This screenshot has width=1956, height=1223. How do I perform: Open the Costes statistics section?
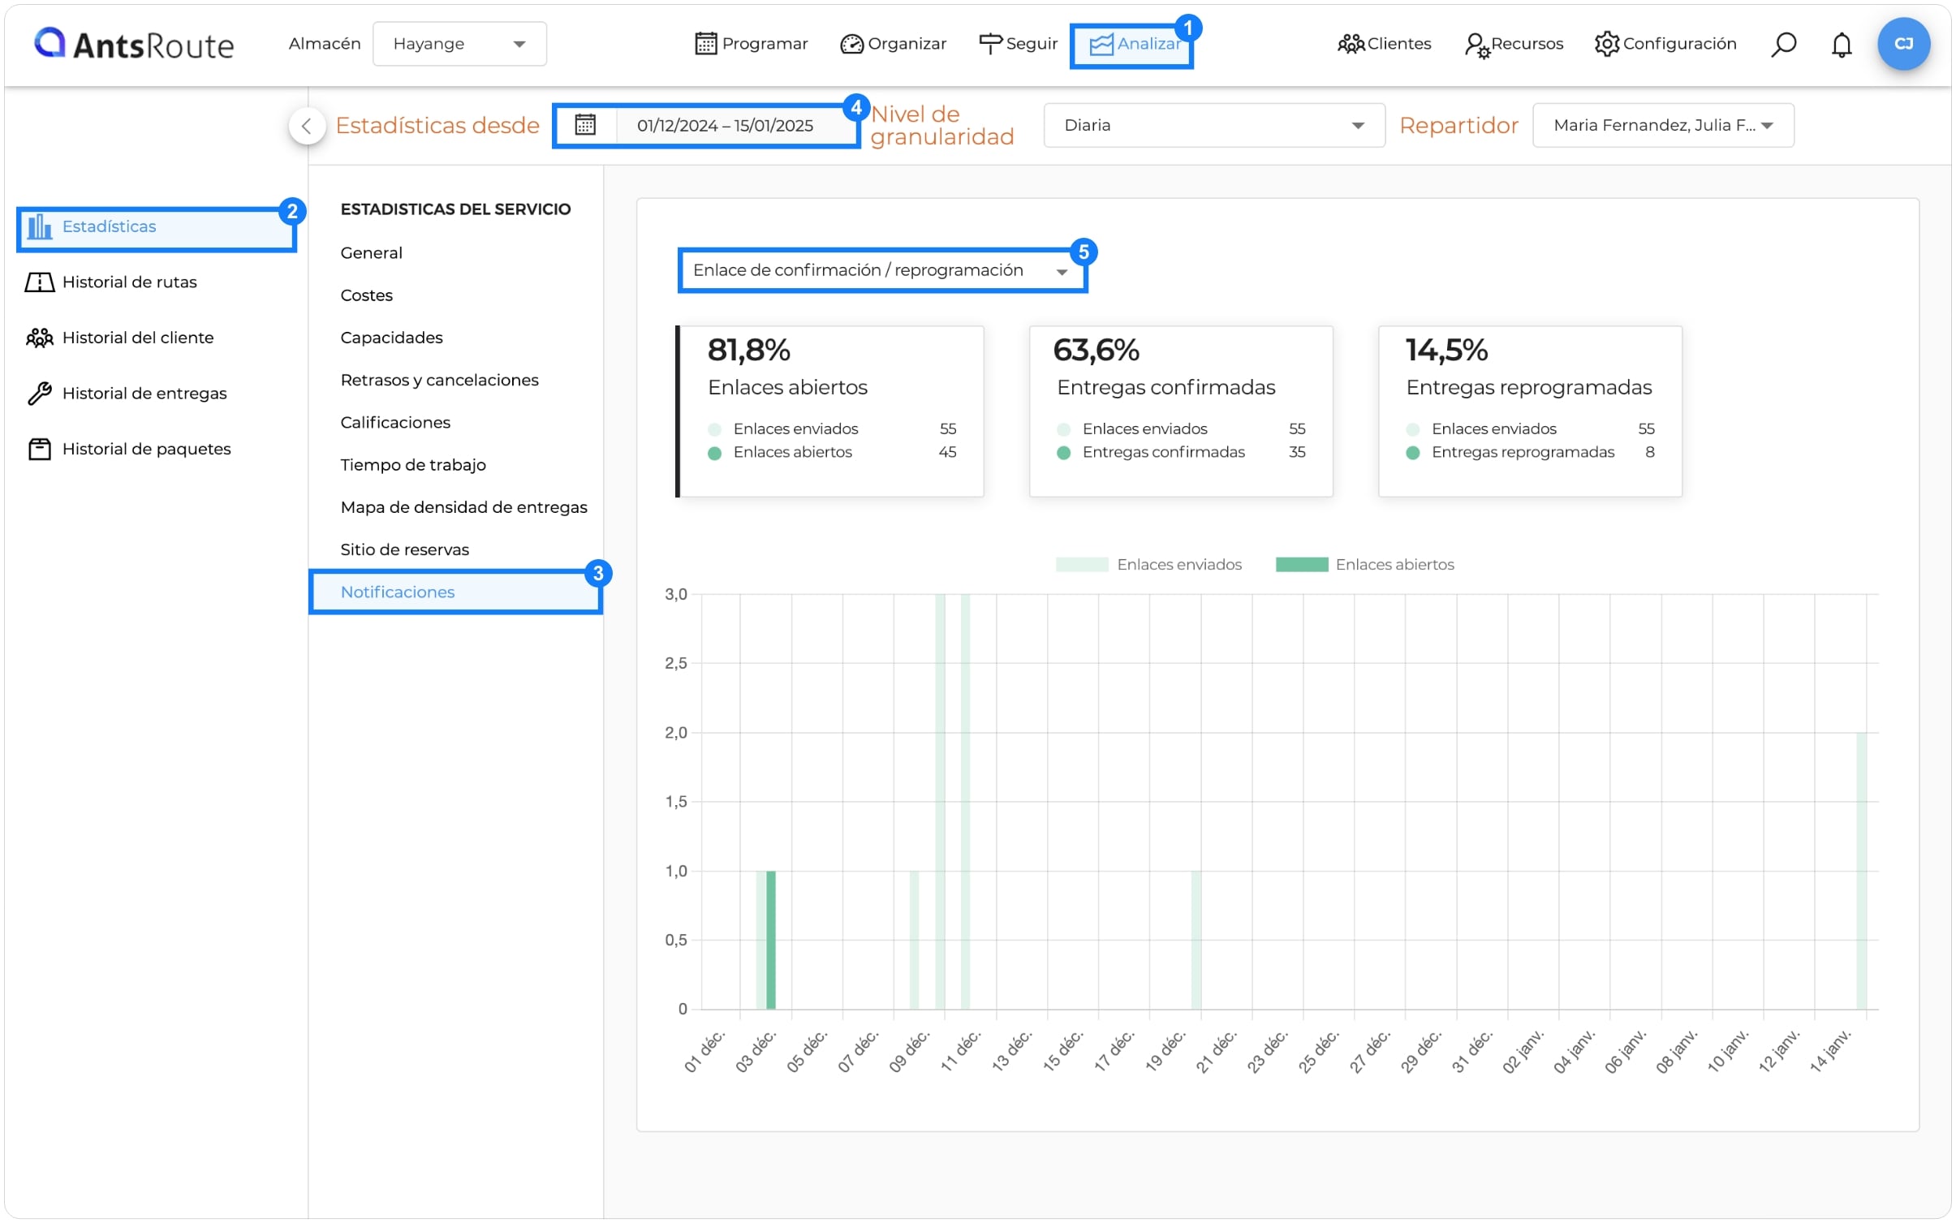(367, 295)
